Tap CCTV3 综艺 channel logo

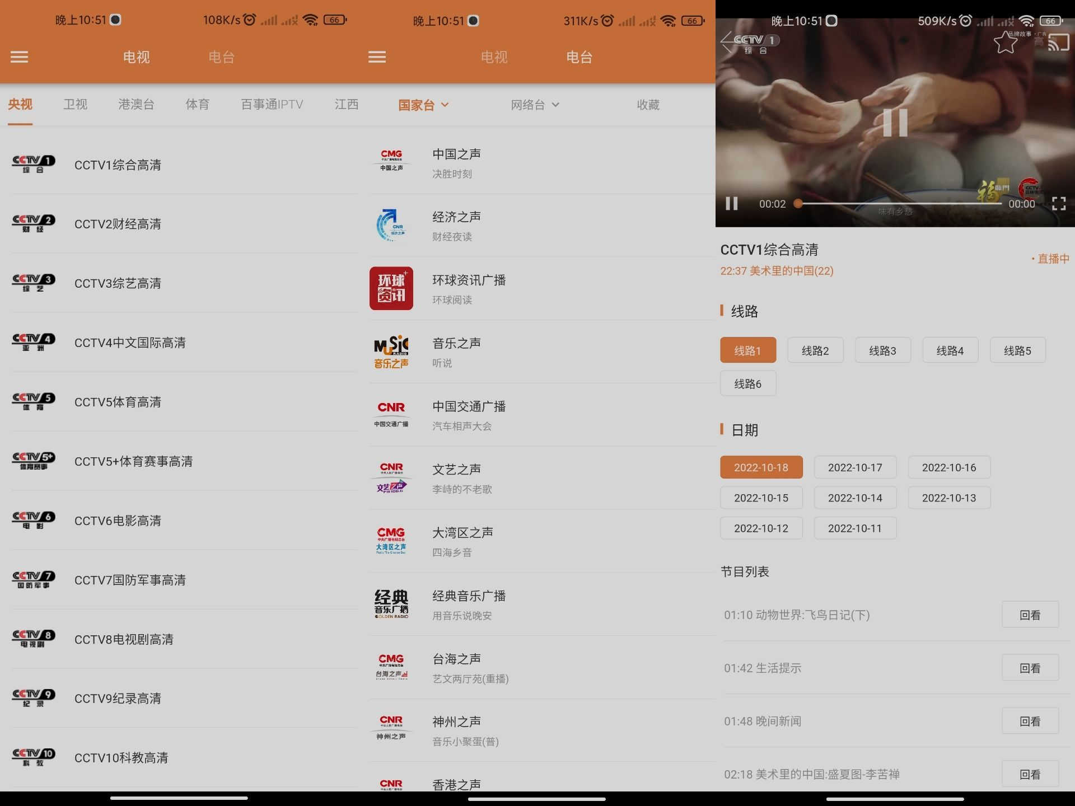[x=34, y=283]
